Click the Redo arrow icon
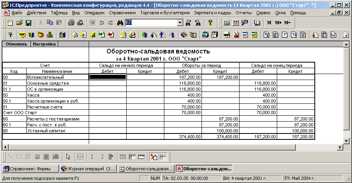 click(111, 23)
